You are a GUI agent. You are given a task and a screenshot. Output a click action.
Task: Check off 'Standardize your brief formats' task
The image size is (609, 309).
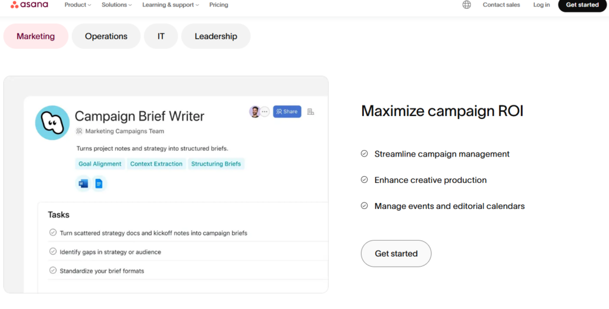pyautogui.click(x=53, y=270)
